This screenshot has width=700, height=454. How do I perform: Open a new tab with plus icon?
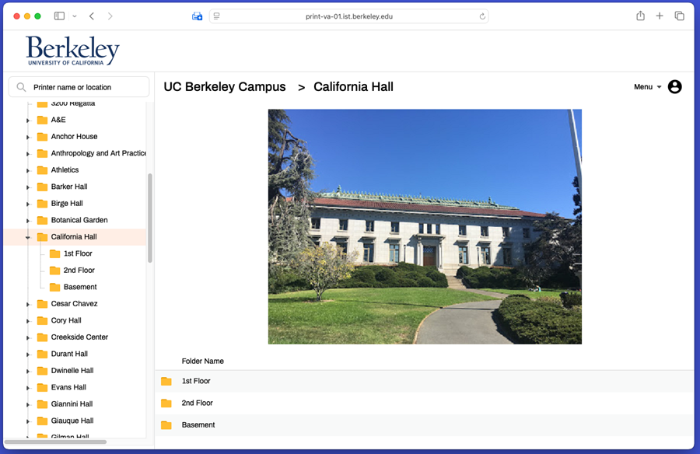[660, 16]
